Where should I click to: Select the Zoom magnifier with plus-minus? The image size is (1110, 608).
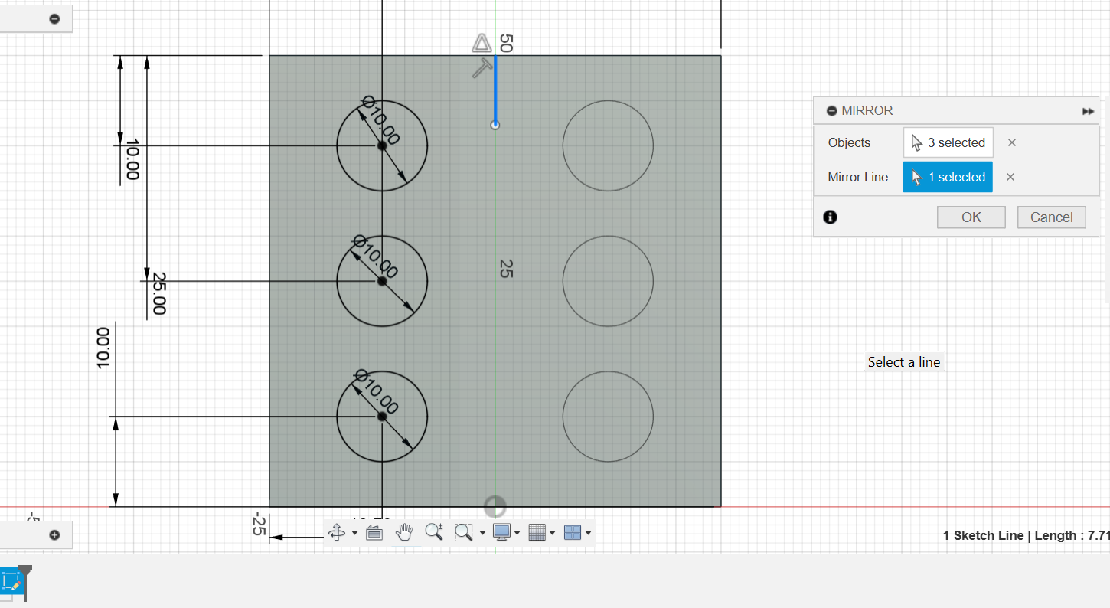434,532
